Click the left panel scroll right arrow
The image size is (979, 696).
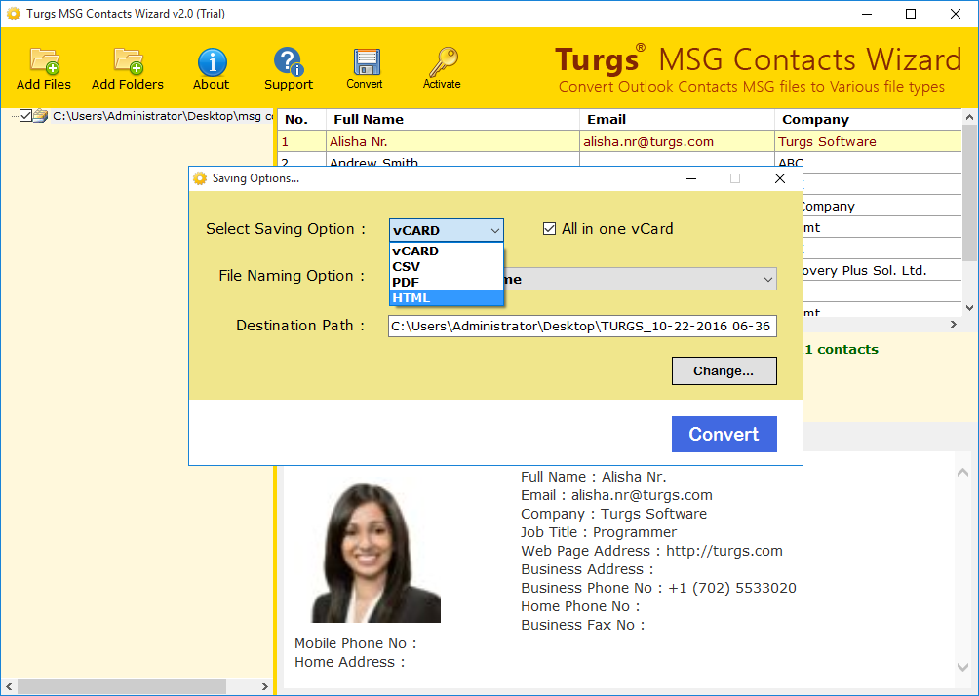pos(264,686)
